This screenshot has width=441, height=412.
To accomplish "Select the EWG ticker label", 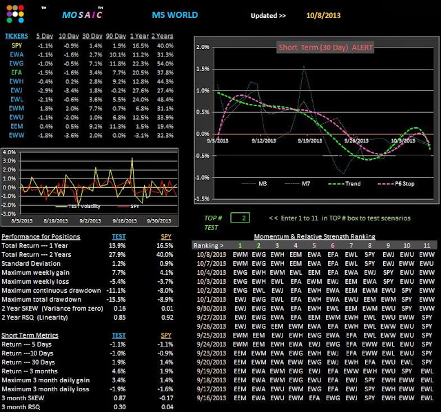I will [17, 63].
